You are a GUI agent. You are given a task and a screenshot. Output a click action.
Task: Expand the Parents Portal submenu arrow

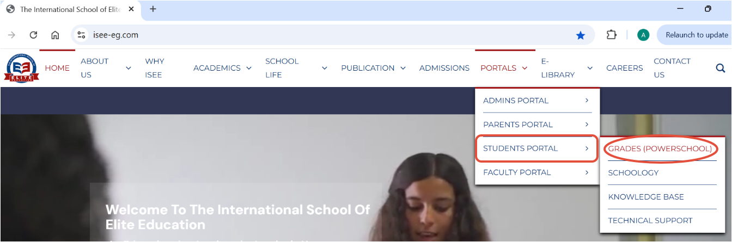pyautogui.click(x=587, y=125)
